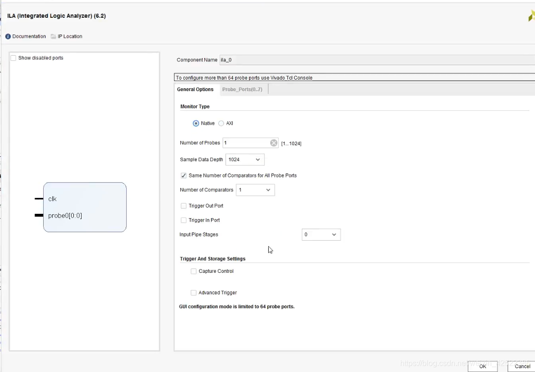Screen dimensions: 535x372
Task: Click the Component Name input field
Action: point(377,60)
